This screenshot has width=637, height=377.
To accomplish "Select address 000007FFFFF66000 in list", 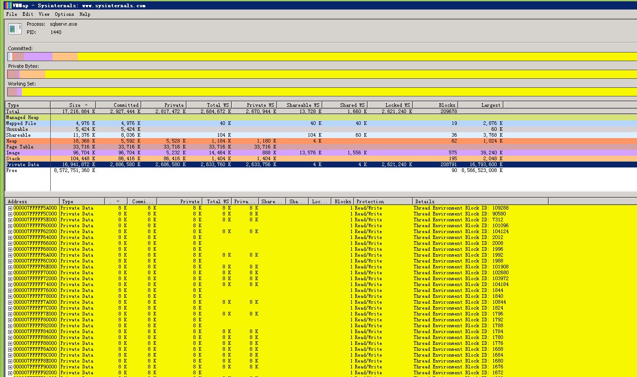I will tap(35, 243).
